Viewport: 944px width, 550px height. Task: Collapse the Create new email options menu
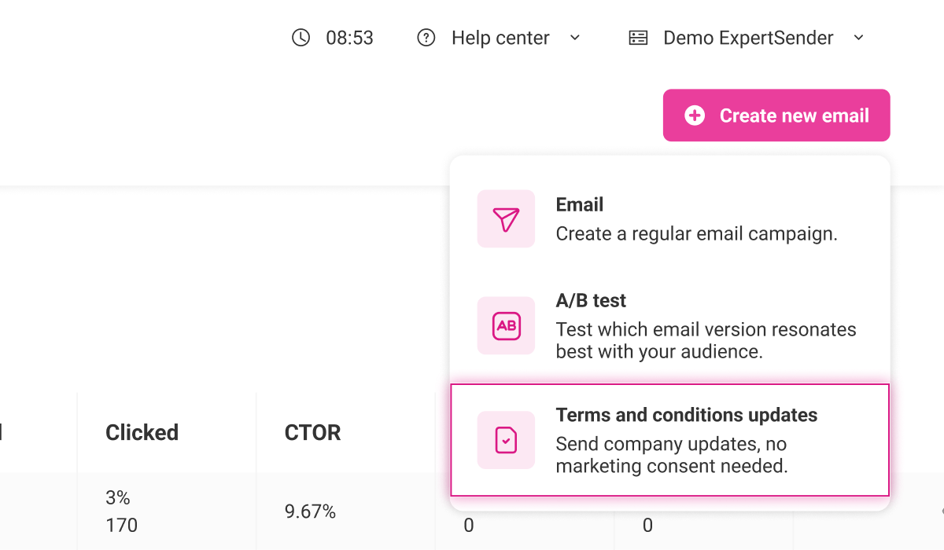(x=776, y=115)
